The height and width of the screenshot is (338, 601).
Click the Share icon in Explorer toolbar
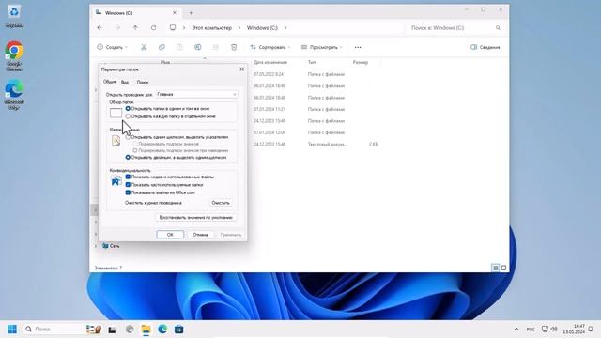tap(216, 47)
